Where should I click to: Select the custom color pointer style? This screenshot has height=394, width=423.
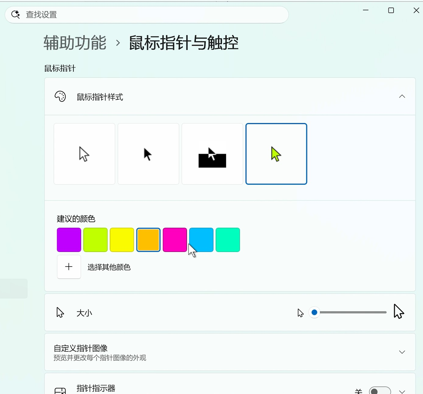[276, 154]
